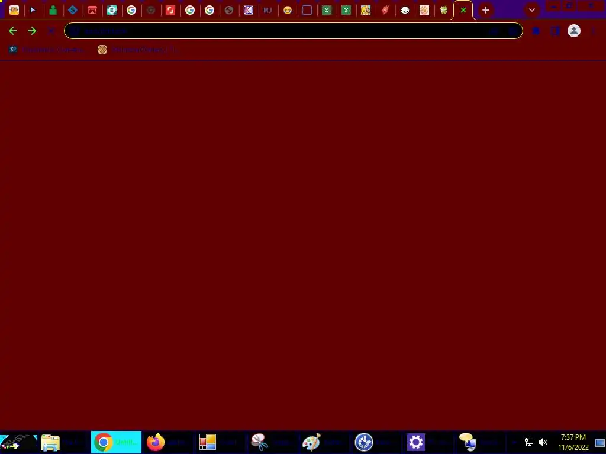
Task: Switch to the orange striped icon tab
Action: [x=424, y=10]
